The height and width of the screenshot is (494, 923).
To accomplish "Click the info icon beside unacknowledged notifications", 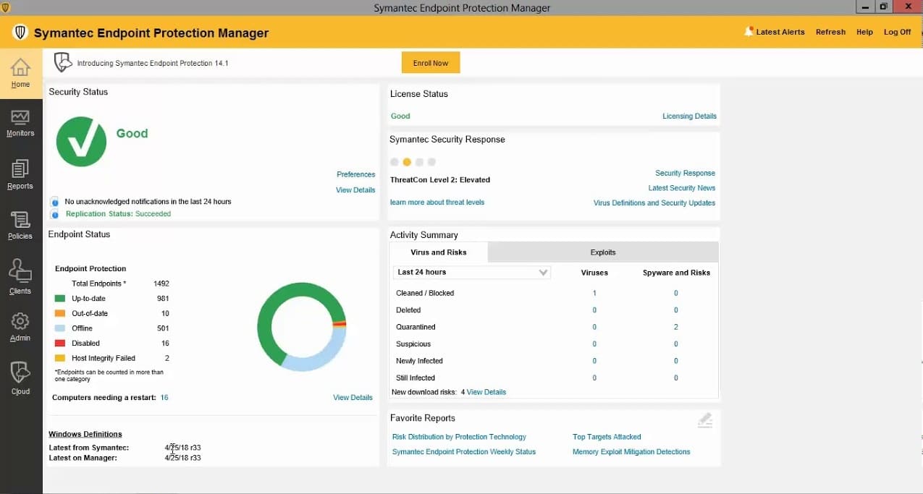I will click(55, 202).
